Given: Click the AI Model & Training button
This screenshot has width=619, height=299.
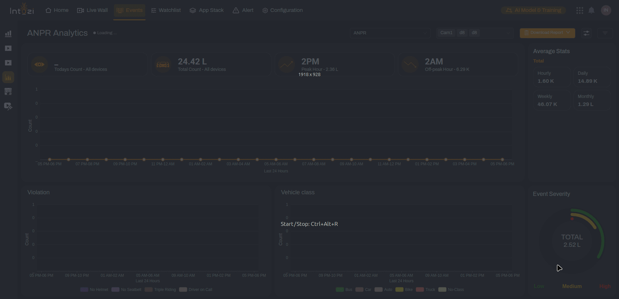Looking at the screenshot, I should click(x=533, y=10).
